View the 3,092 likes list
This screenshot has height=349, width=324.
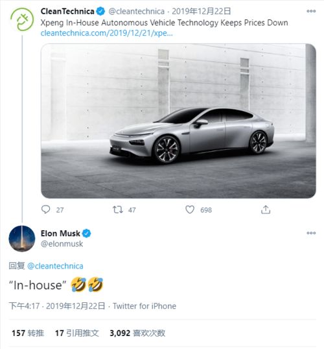[137, 333]
